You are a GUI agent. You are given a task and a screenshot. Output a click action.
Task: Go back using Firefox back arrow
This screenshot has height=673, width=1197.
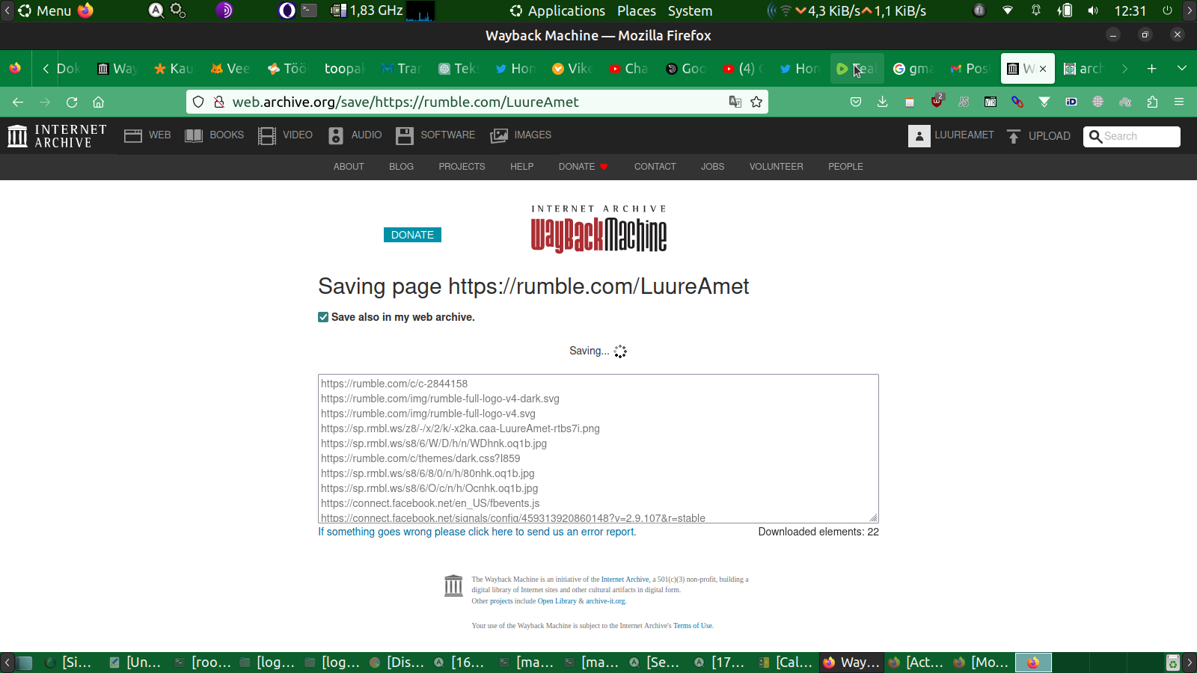(18, 102)
